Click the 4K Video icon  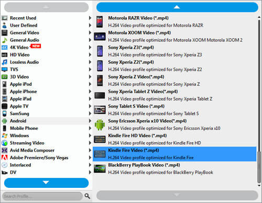[x=5, y=48]
